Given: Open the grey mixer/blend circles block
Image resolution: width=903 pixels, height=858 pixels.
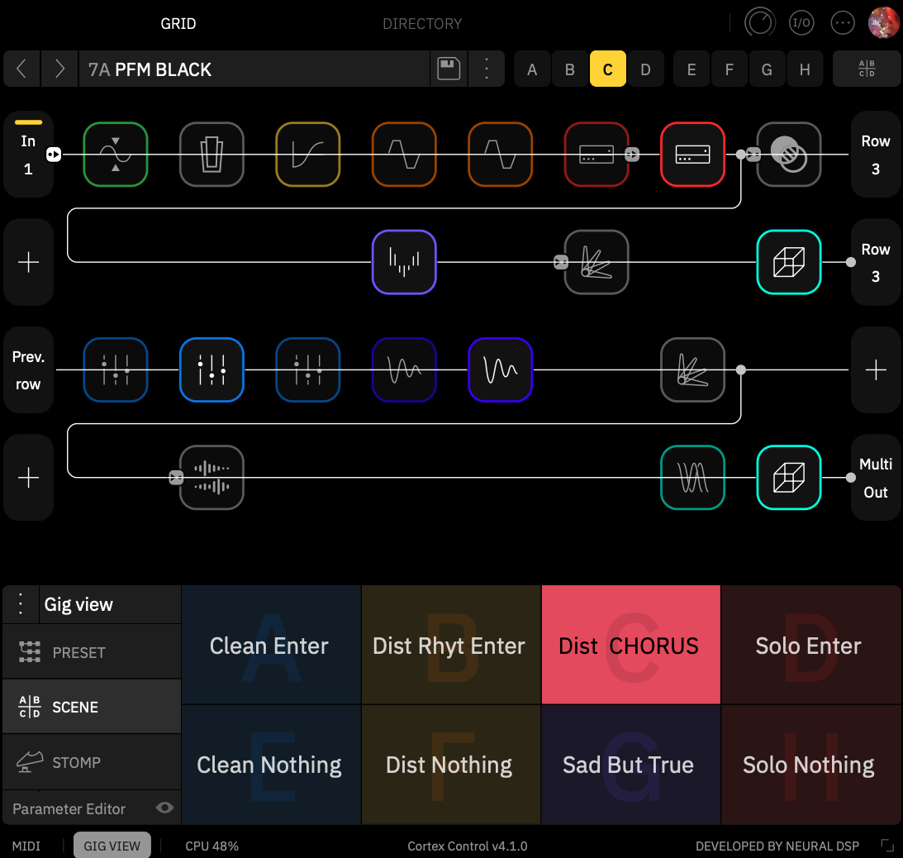Looking at the screenshot, I should 788,155.
